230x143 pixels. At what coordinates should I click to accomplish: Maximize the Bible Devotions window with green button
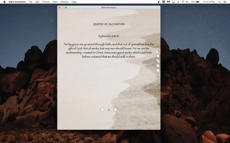pyautogui.click(x=66, y=7)
